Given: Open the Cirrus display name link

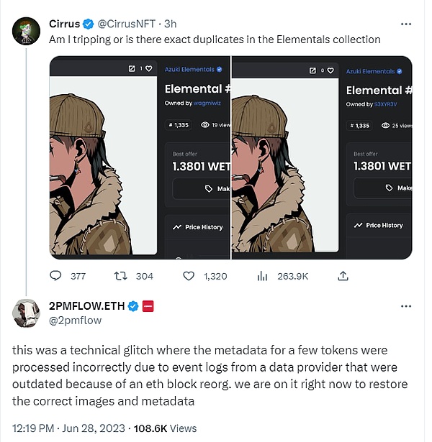Looking at the screenshot, I should (x=65, y=24).
